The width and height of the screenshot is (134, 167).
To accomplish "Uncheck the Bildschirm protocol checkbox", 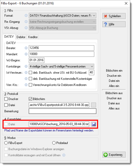I will tap(31, 99).
